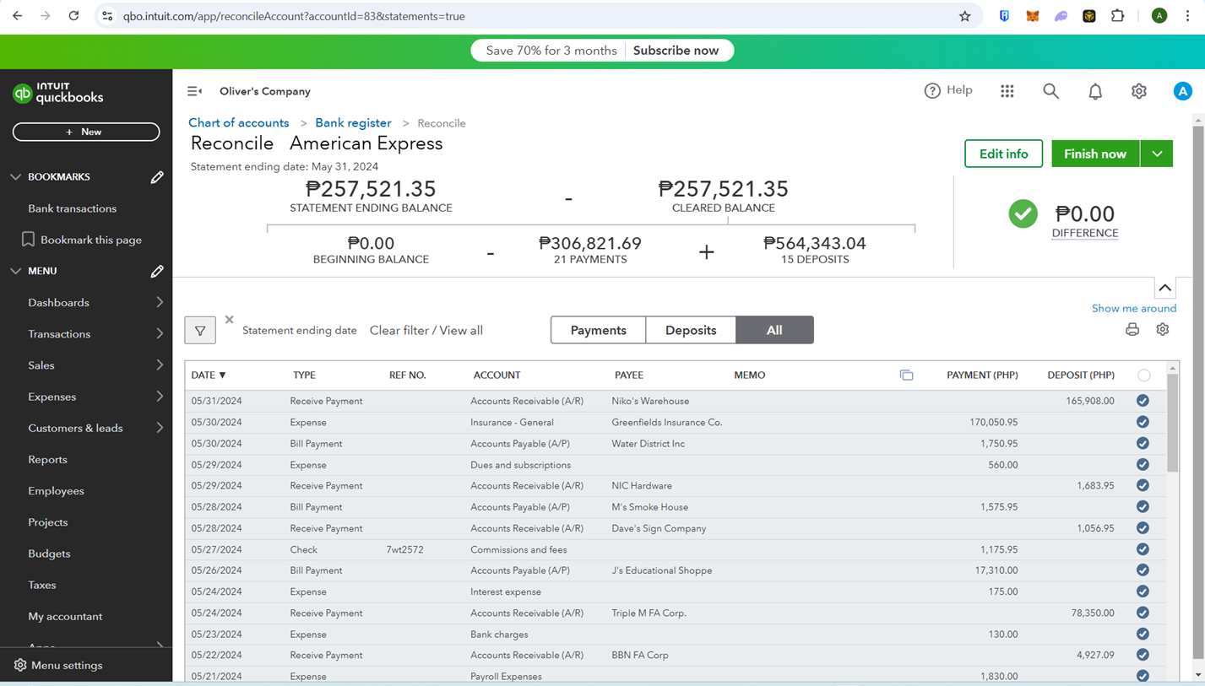This screenshot has width=1205, height=686.
Task: Click the print icon above the table
Action: pyautogui.click(x=1132, y=330)
